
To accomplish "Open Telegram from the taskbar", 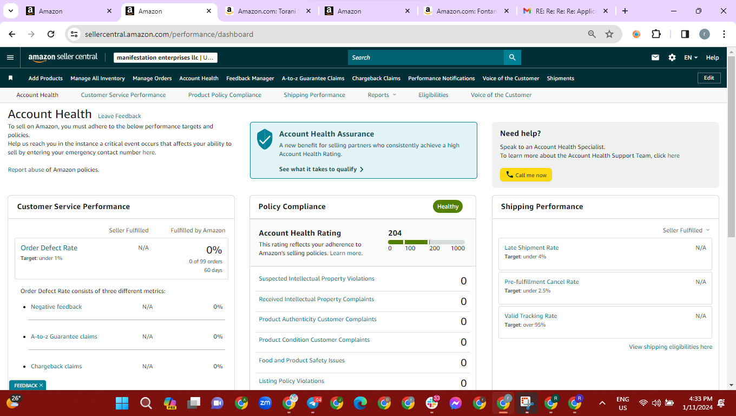I will click(x=313, y=403).
